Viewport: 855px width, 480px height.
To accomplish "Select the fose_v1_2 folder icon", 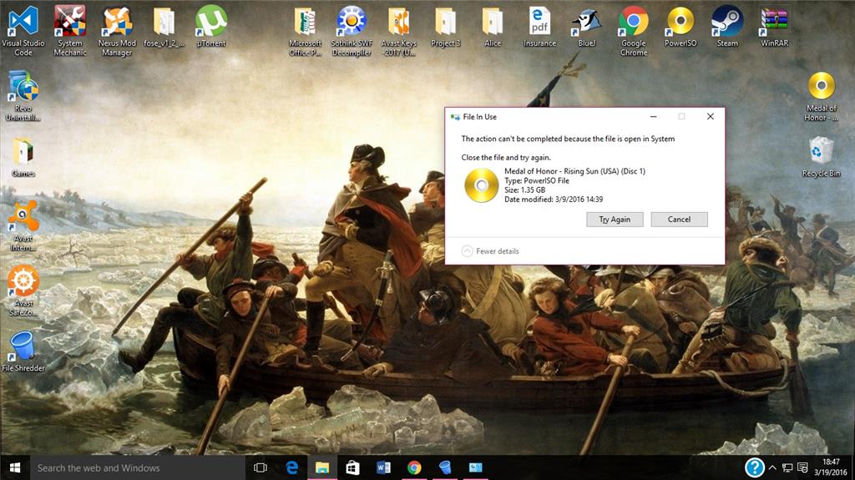I will (164, 26).
